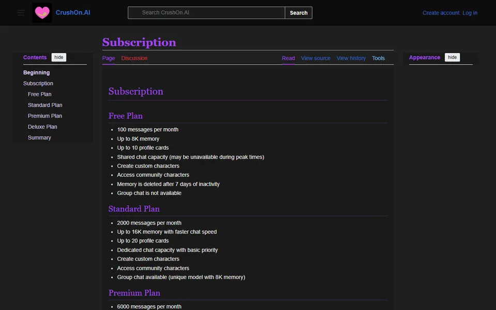
Task: Switch to the Page tab
Action: click(x=109, y=58)
